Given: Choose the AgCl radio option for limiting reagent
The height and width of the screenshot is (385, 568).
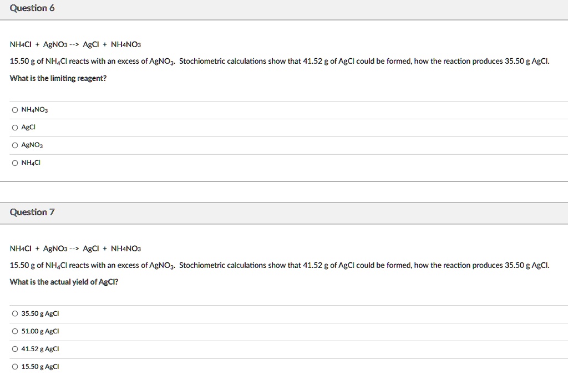Looking at the screenshot, I should 14,128.
